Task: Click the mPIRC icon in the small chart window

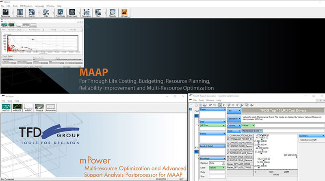Action: pyautogui.click(x=18, y=25)
